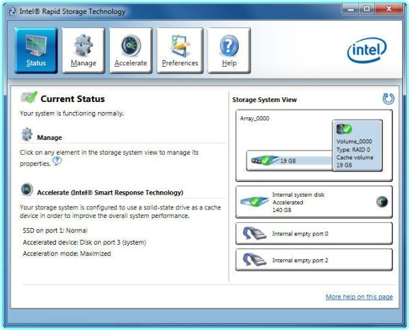Image resolution: width=409 pixels, height=330 pixels.
Task: Maximize the Intel Rapid Storage window
Action: coord(367,9)
